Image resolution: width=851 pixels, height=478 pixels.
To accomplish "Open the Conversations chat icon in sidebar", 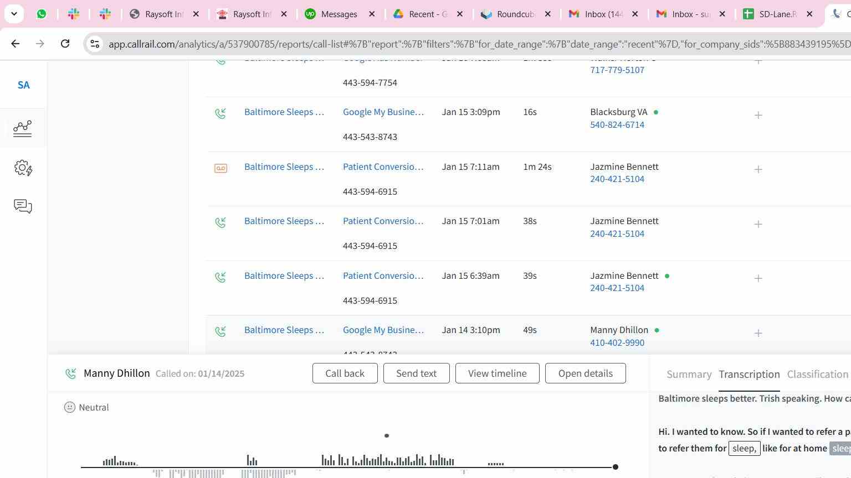I will coord(23,206).
